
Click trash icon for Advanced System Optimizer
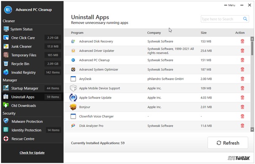pyautogui.click(x=242, y=70)
